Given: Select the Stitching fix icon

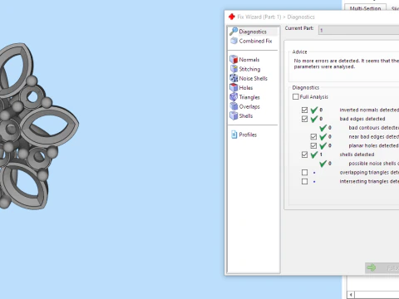Looking at the screenshot, I should pos(234,69).
